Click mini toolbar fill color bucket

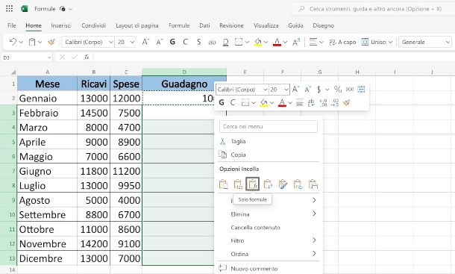[263, 102]
